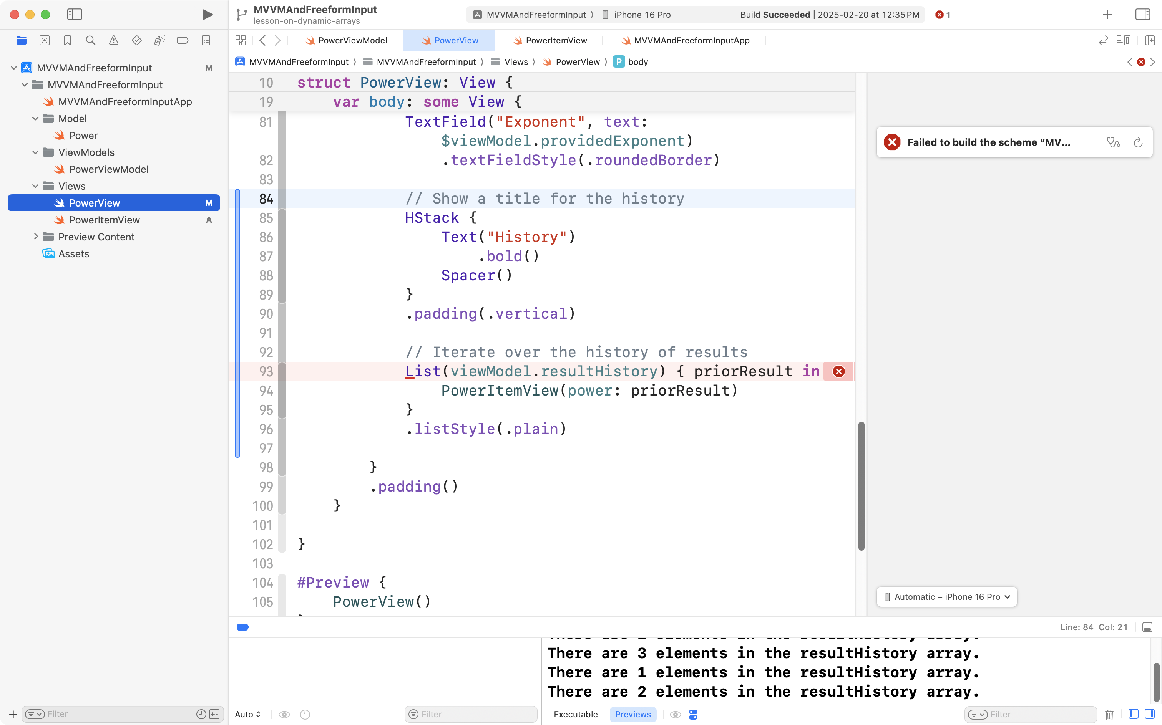
Task: Click the red error icon on line 93
Action: [838, 372]
